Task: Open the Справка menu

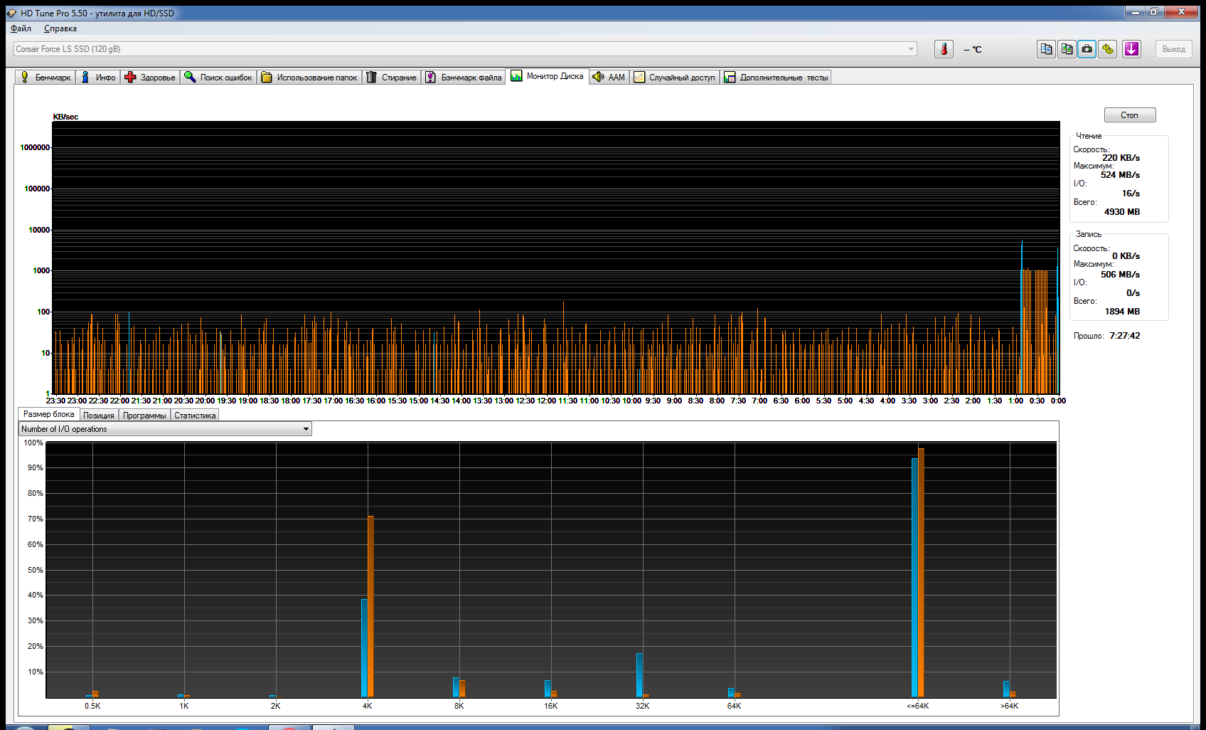Action: coord(60,28)
